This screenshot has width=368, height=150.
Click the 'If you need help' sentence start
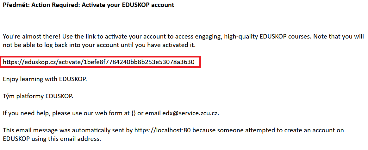coord(27,113)
